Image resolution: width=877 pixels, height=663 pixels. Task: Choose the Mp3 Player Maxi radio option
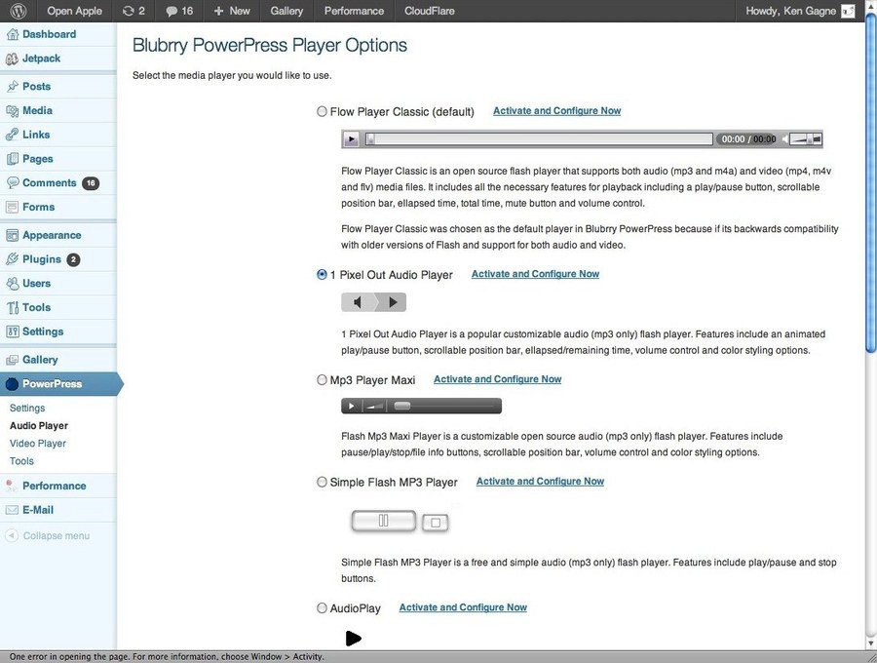click(323, 380)
